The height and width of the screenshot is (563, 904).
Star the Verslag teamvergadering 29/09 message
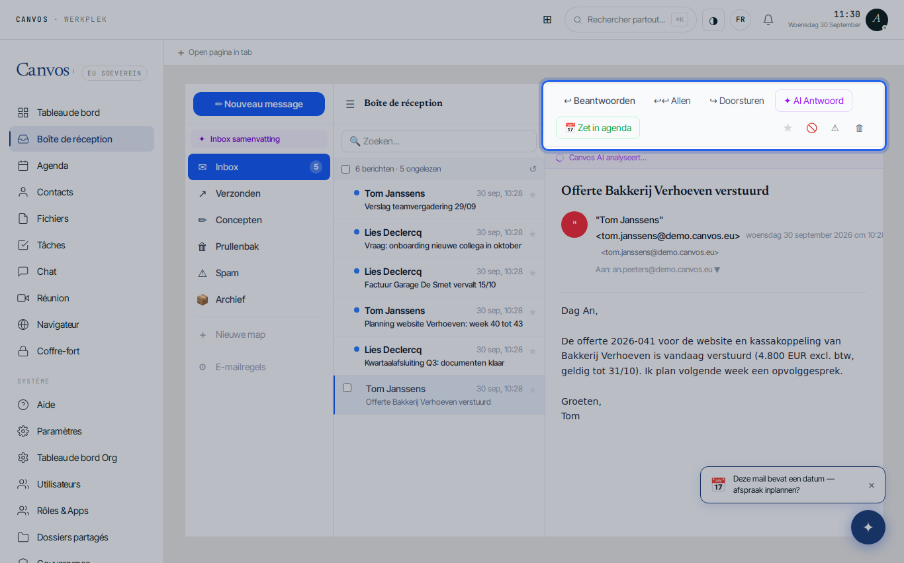coord(533,194)
